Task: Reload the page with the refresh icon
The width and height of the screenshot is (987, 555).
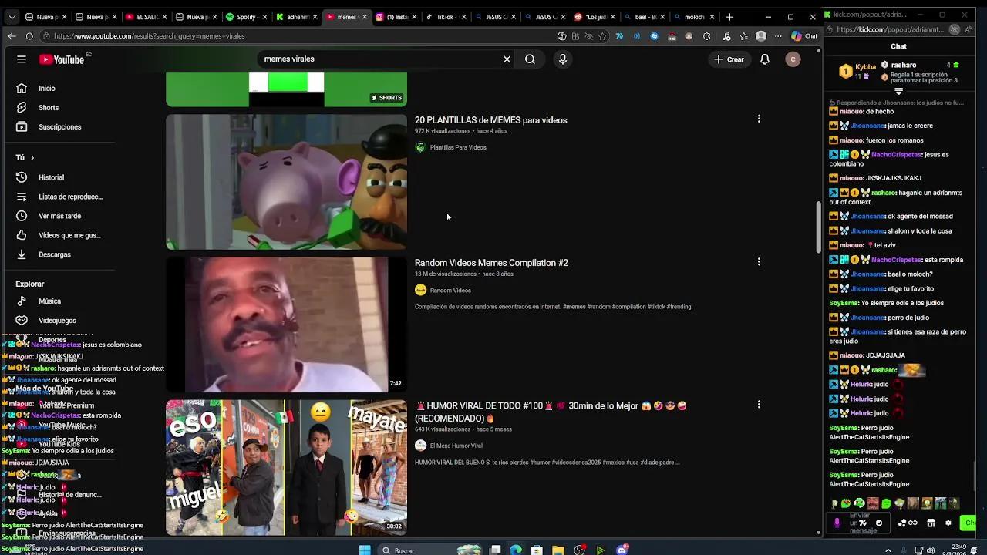Action: (29, 36)
